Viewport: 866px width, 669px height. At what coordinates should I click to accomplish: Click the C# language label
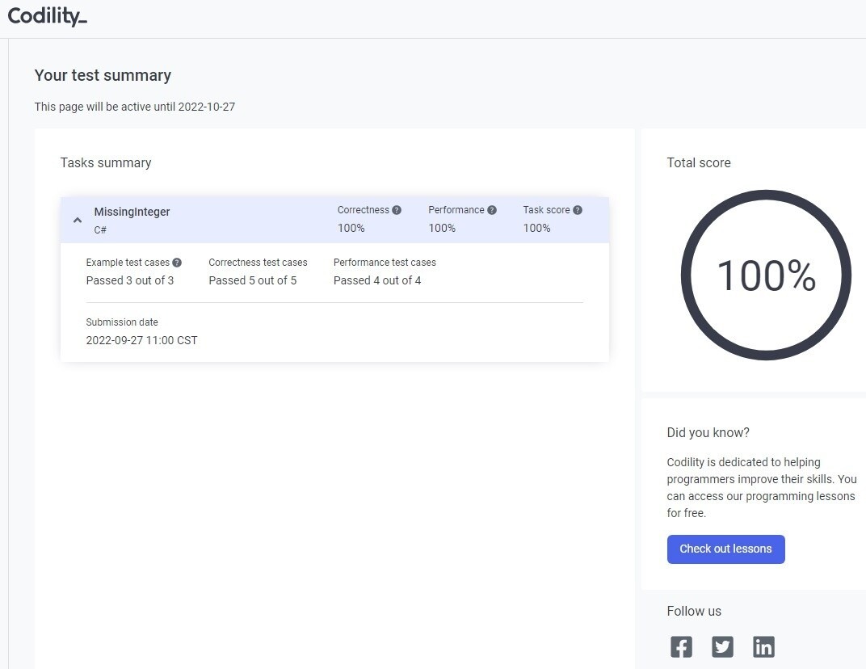pos(100,229)
